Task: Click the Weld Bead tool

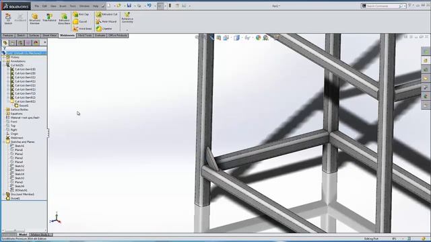Action: (82, 28)
